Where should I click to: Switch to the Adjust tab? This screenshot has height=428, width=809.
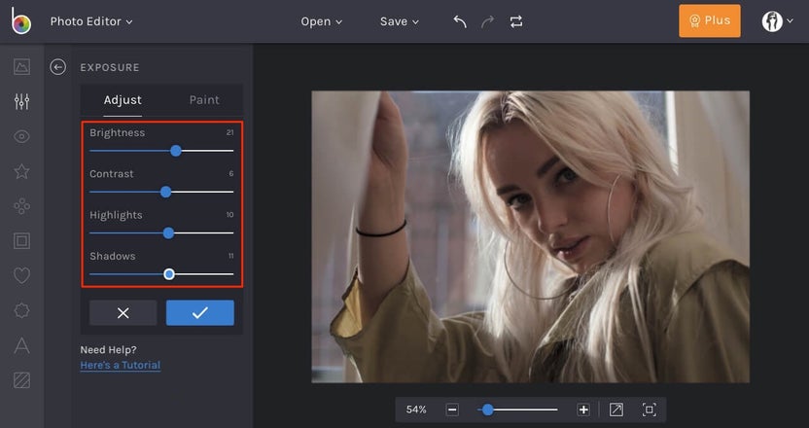(x=123, y=100)
